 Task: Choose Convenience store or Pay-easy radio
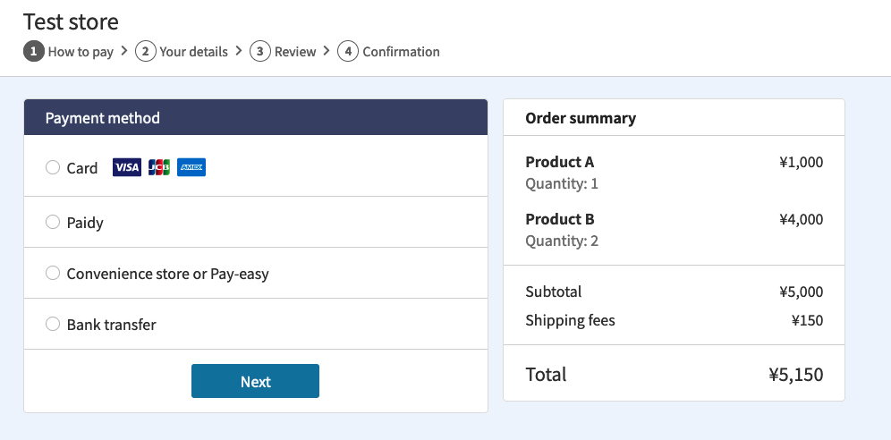(x=52, y=273)
